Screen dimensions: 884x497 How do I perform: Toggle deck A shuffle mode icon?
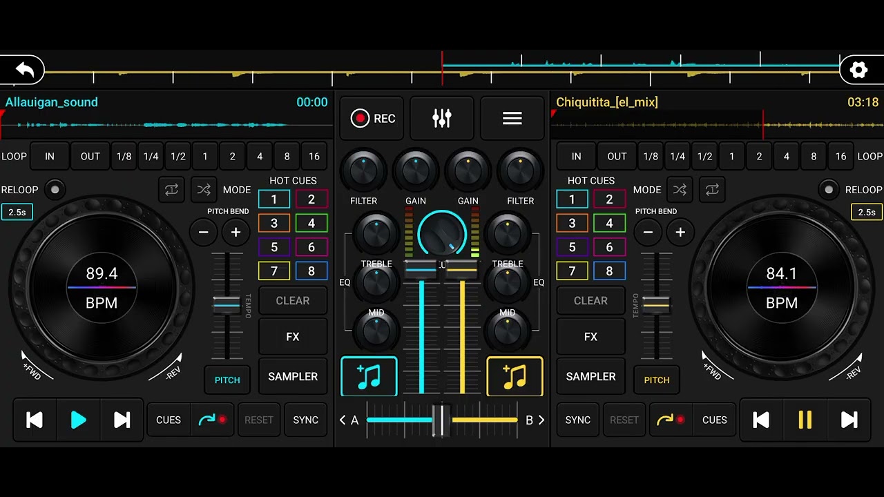tap(203, 189)
